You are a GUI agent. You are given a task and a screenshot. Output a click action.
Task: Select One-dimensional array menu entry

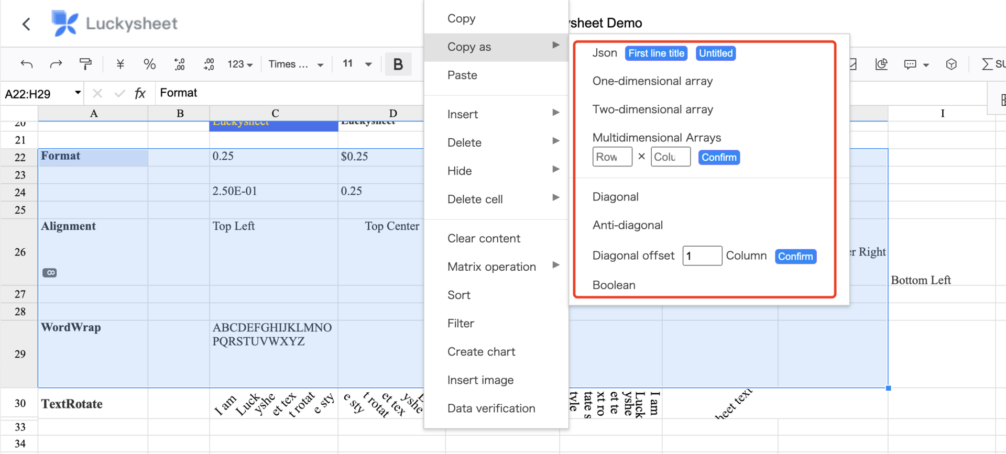652,81
